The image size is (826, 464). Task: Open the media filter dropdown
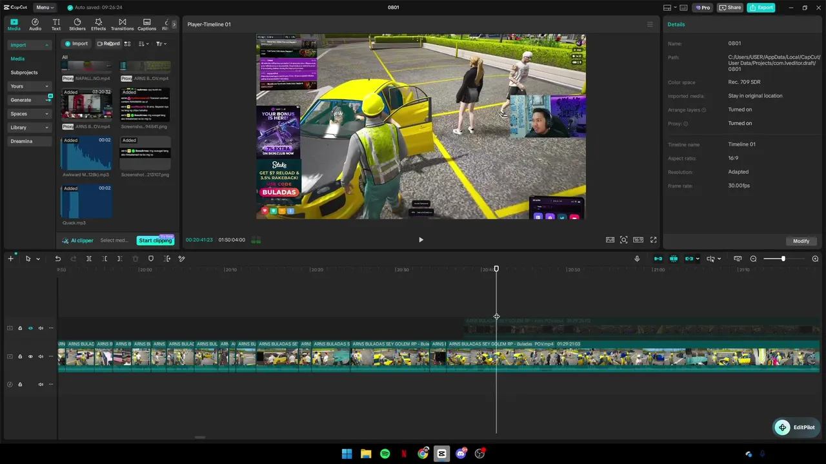click(161, 44)
